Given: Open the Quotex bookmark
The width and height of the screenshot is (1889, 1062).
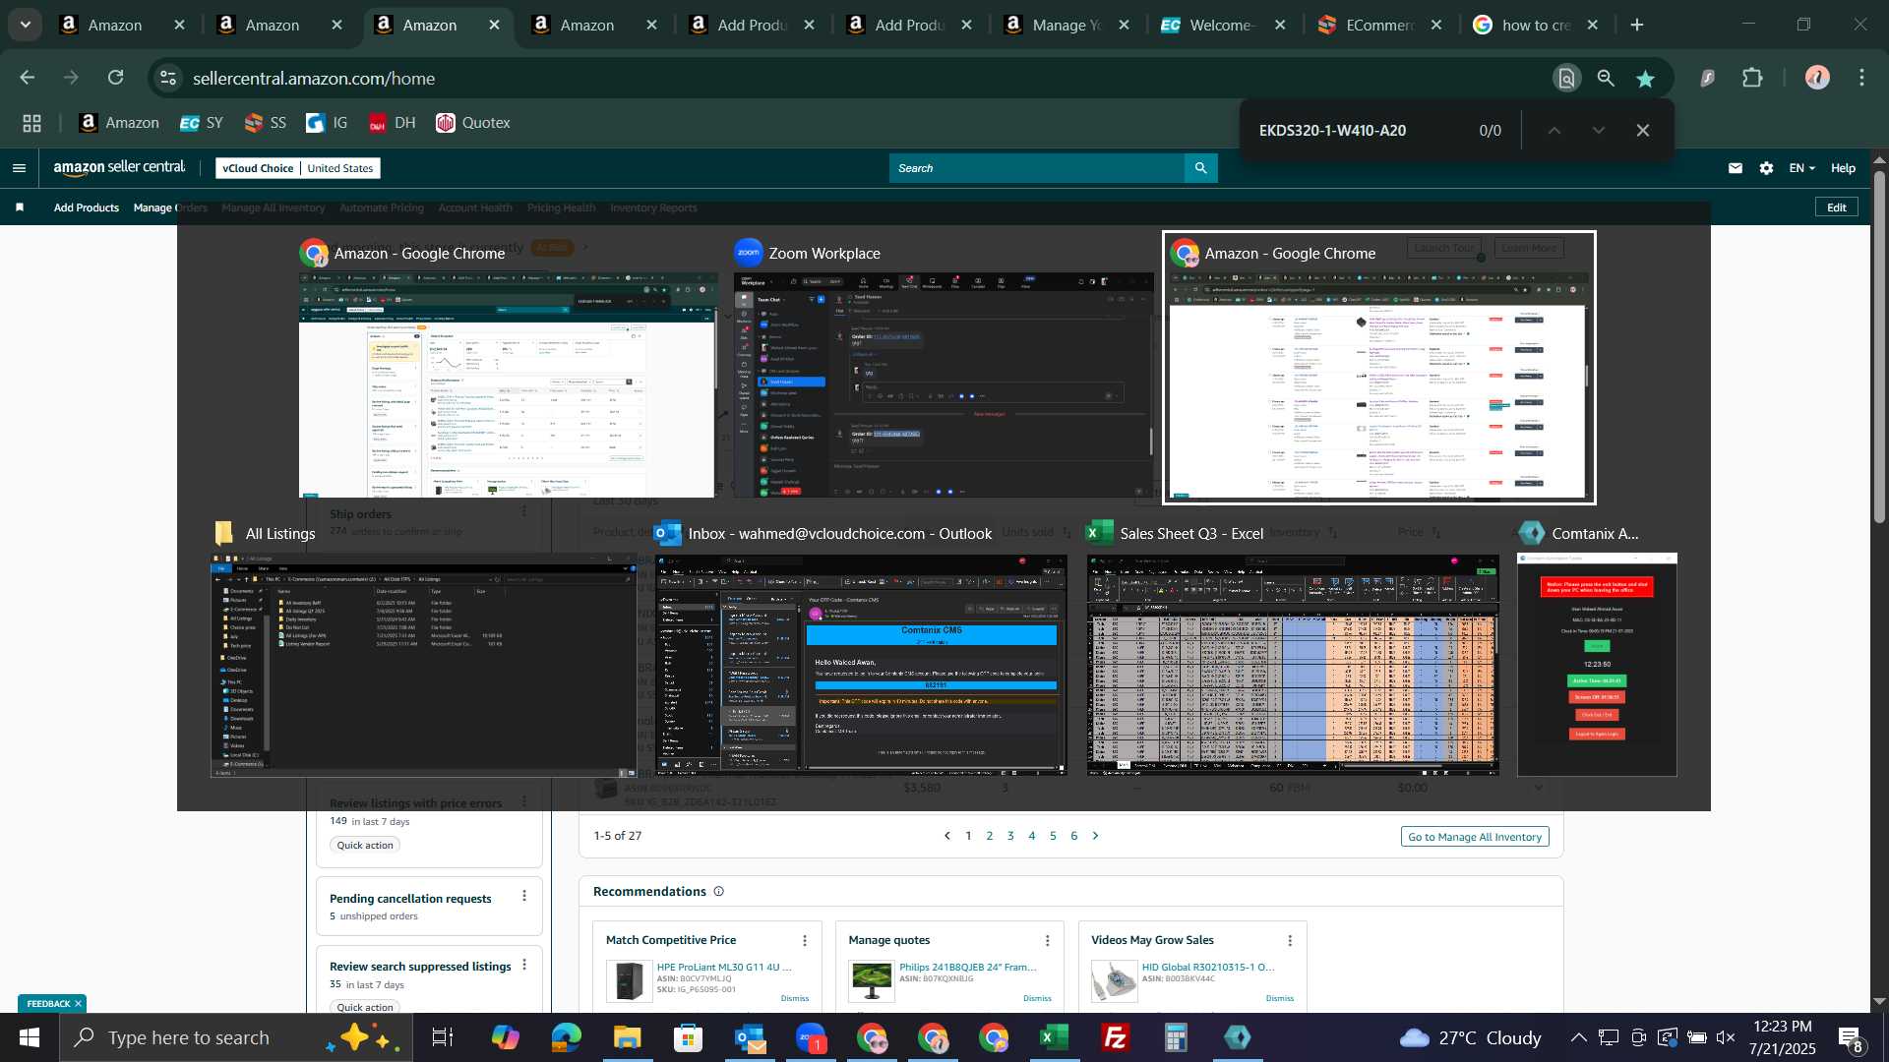Looking at the screenshot, I should (x=473, y=123).
